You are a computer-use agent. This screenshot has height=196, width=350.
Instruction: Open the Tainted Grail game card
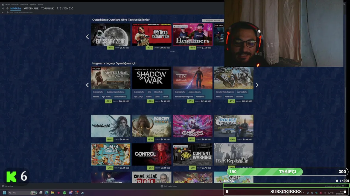[110, 78]
